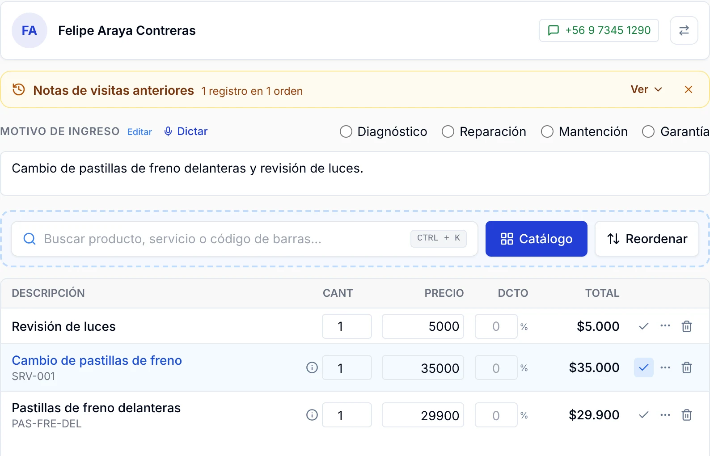710x456 pixels.
Task: Edit quantity for Cambio de pastillas de freno
Action: 347,367
